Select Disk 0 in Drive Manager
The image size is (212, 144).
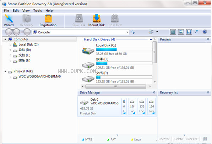(x=99, y=107)
